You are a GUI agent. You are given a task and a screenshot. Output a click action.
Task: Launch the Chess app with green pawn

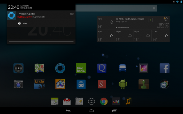click(x=144, y=84)
